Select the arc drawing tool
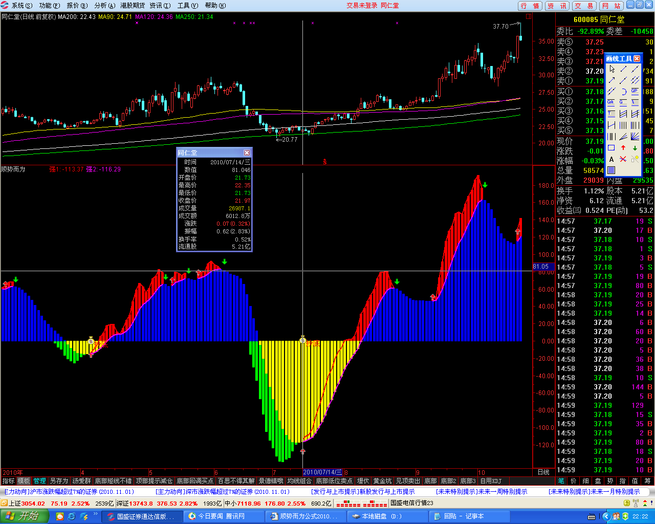 click(623, 92)
